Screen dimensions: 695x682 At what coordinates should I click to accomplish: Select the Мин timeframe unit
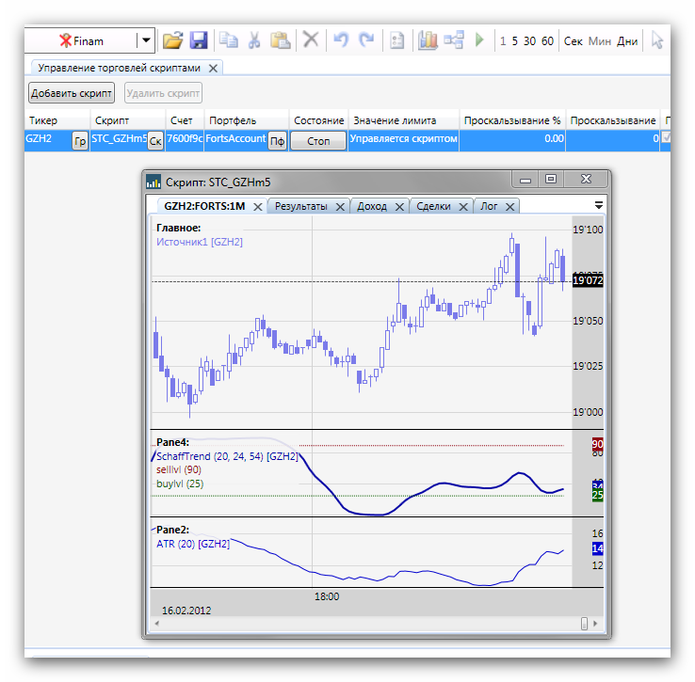coord(600,41)
